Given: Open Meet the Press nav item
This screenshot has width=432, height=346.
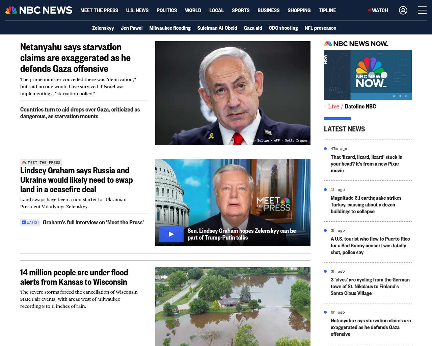Looking at the screenshot, I should (99, 10).
